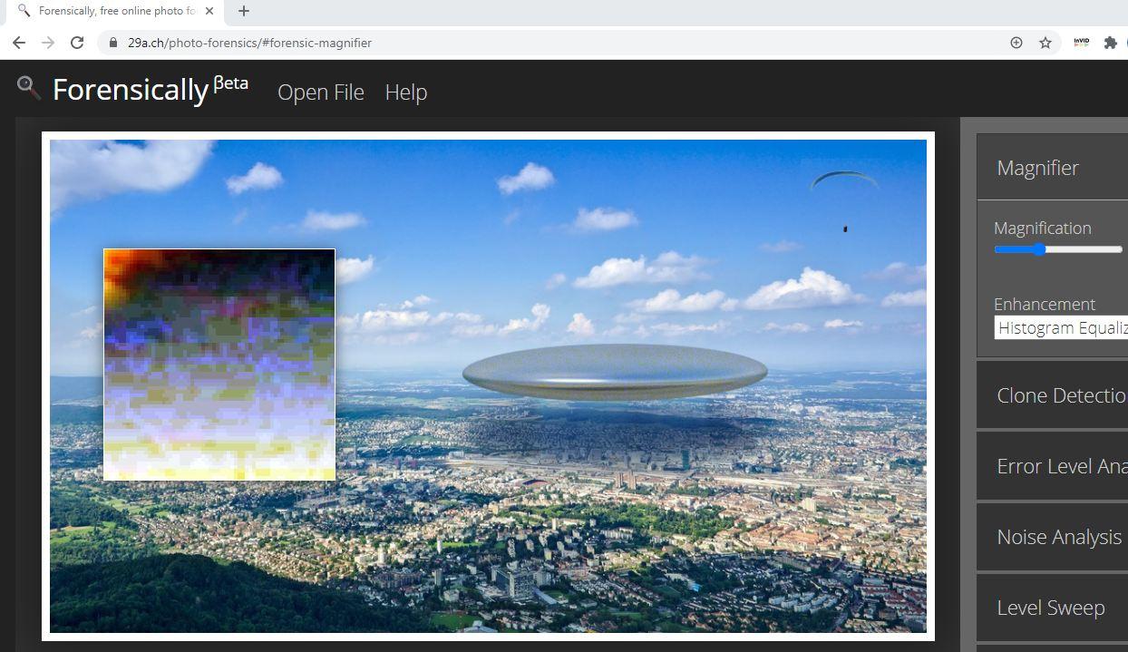Image resolution: width=1128 pixels, height=652 pixels.
Task: Click the magnified pixel preview box
Action: point(219,365)
